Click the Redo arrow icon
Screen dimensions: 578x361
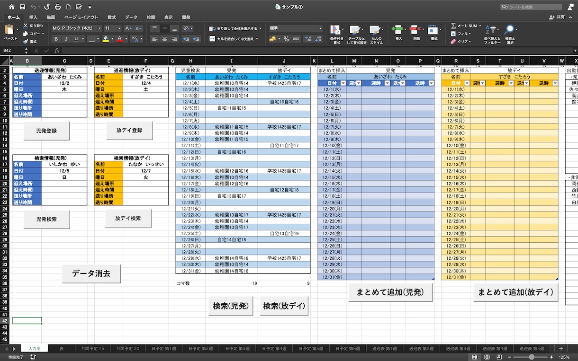click(x=46, y=7)
